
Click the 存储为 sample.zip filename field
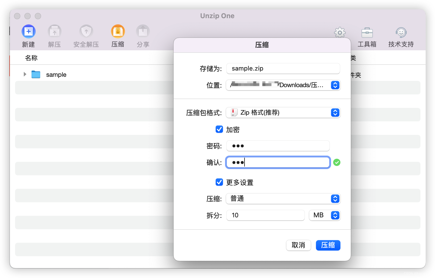point(283,68)
